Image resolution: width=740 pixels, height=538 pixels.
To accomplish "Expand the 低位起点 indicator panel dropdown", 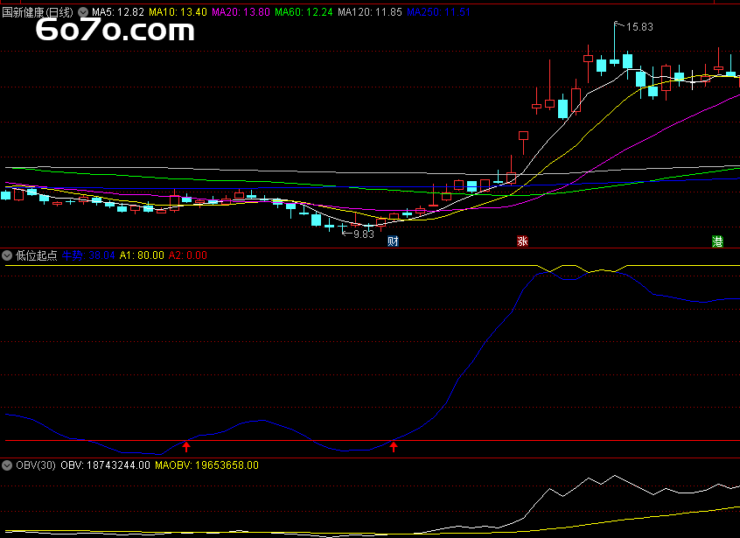I will 7,255.
